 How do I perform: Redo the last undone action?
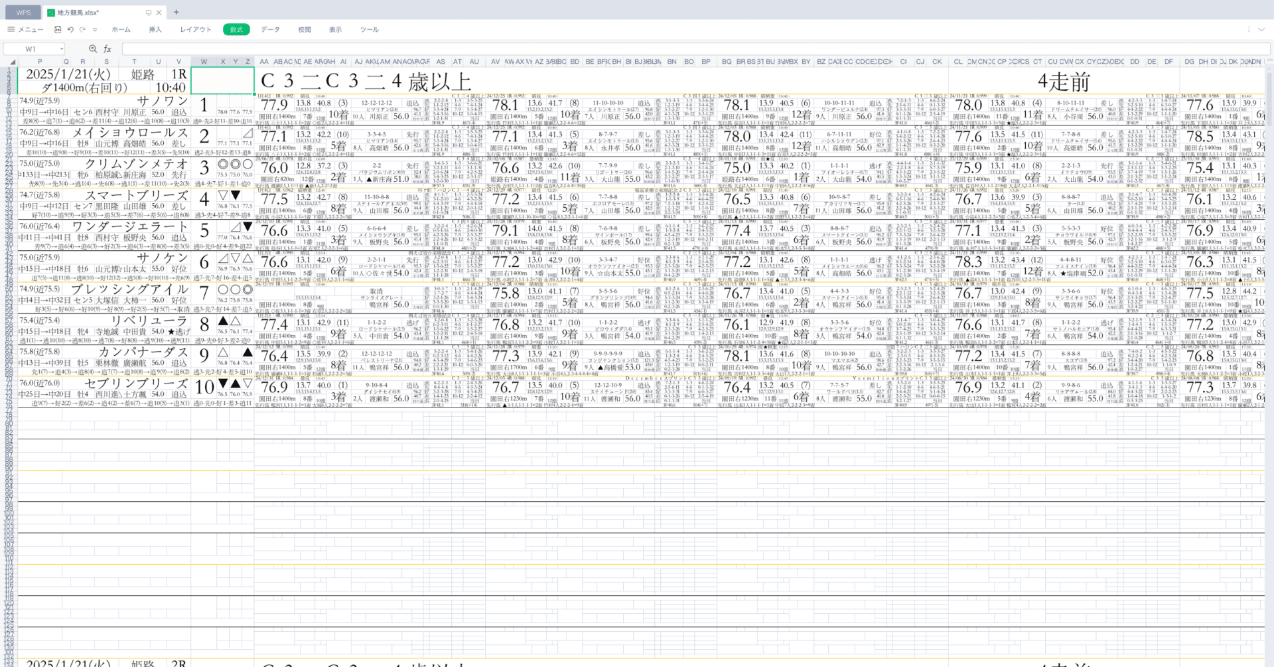(82, 30)
